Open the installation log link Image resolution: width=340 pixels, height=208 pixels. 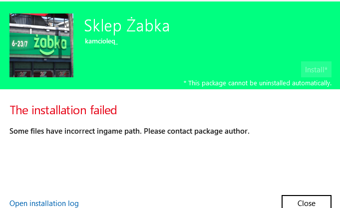pyautogui.click(x=44, y=203)
